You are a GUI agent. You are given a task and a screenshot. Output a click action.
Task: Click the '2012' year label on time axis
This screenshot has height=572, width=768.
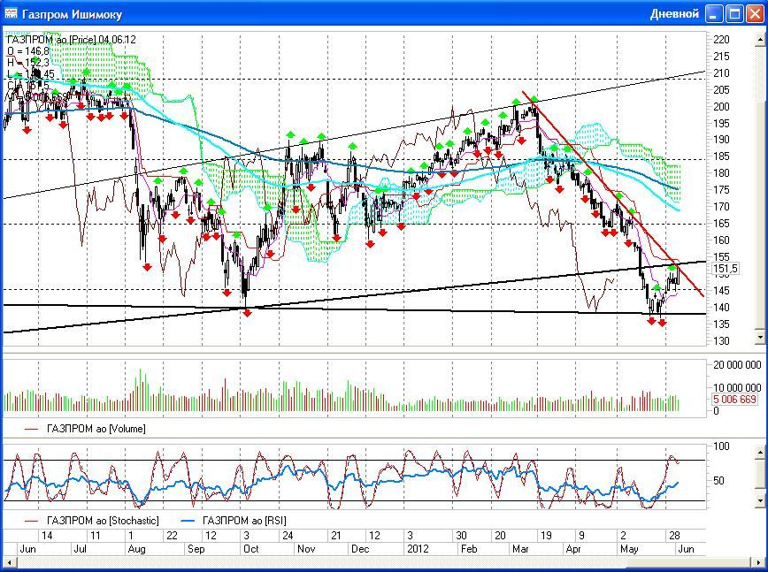pyautogui.click(x=418, y=549)
